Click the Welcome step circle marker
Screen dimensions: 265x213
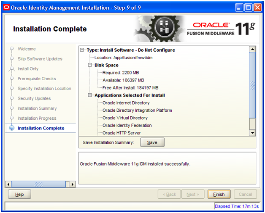click(x=12, y=49)
